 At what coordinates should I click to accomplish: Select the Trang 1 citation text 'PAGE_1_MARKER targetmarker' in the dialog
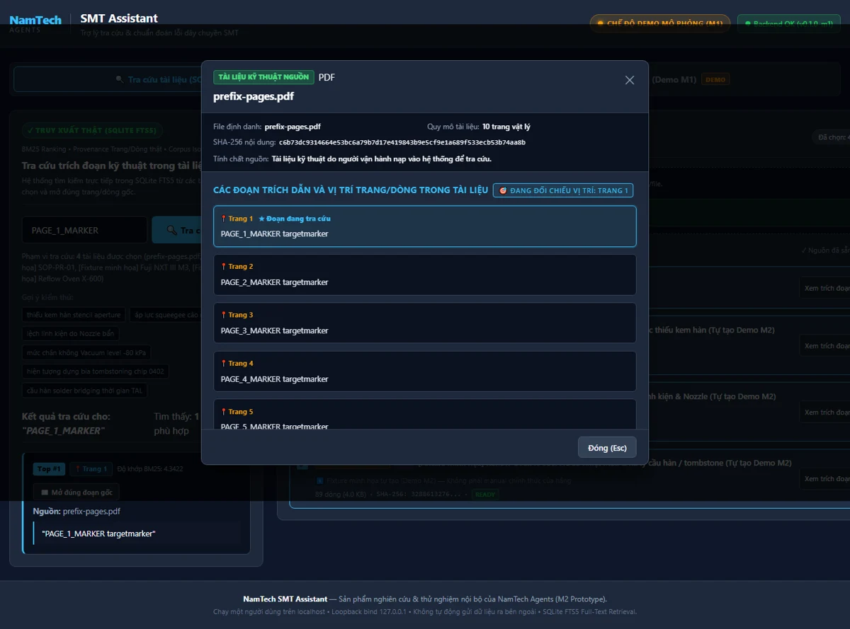pyautogui.click(x=275, y=234)
